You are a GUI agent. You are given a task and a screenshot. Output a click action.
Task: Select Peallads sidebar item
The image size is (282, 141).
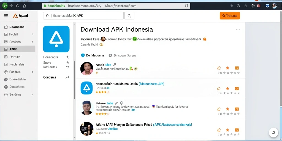[15, 42]
